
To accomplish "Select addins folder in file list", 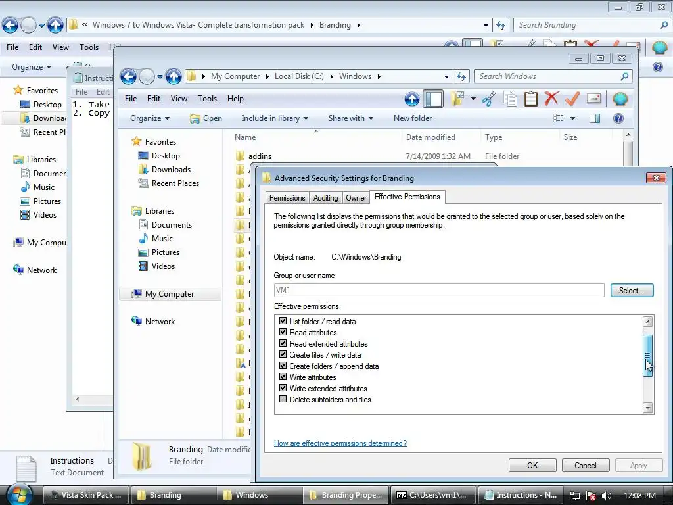I will 260,156.
